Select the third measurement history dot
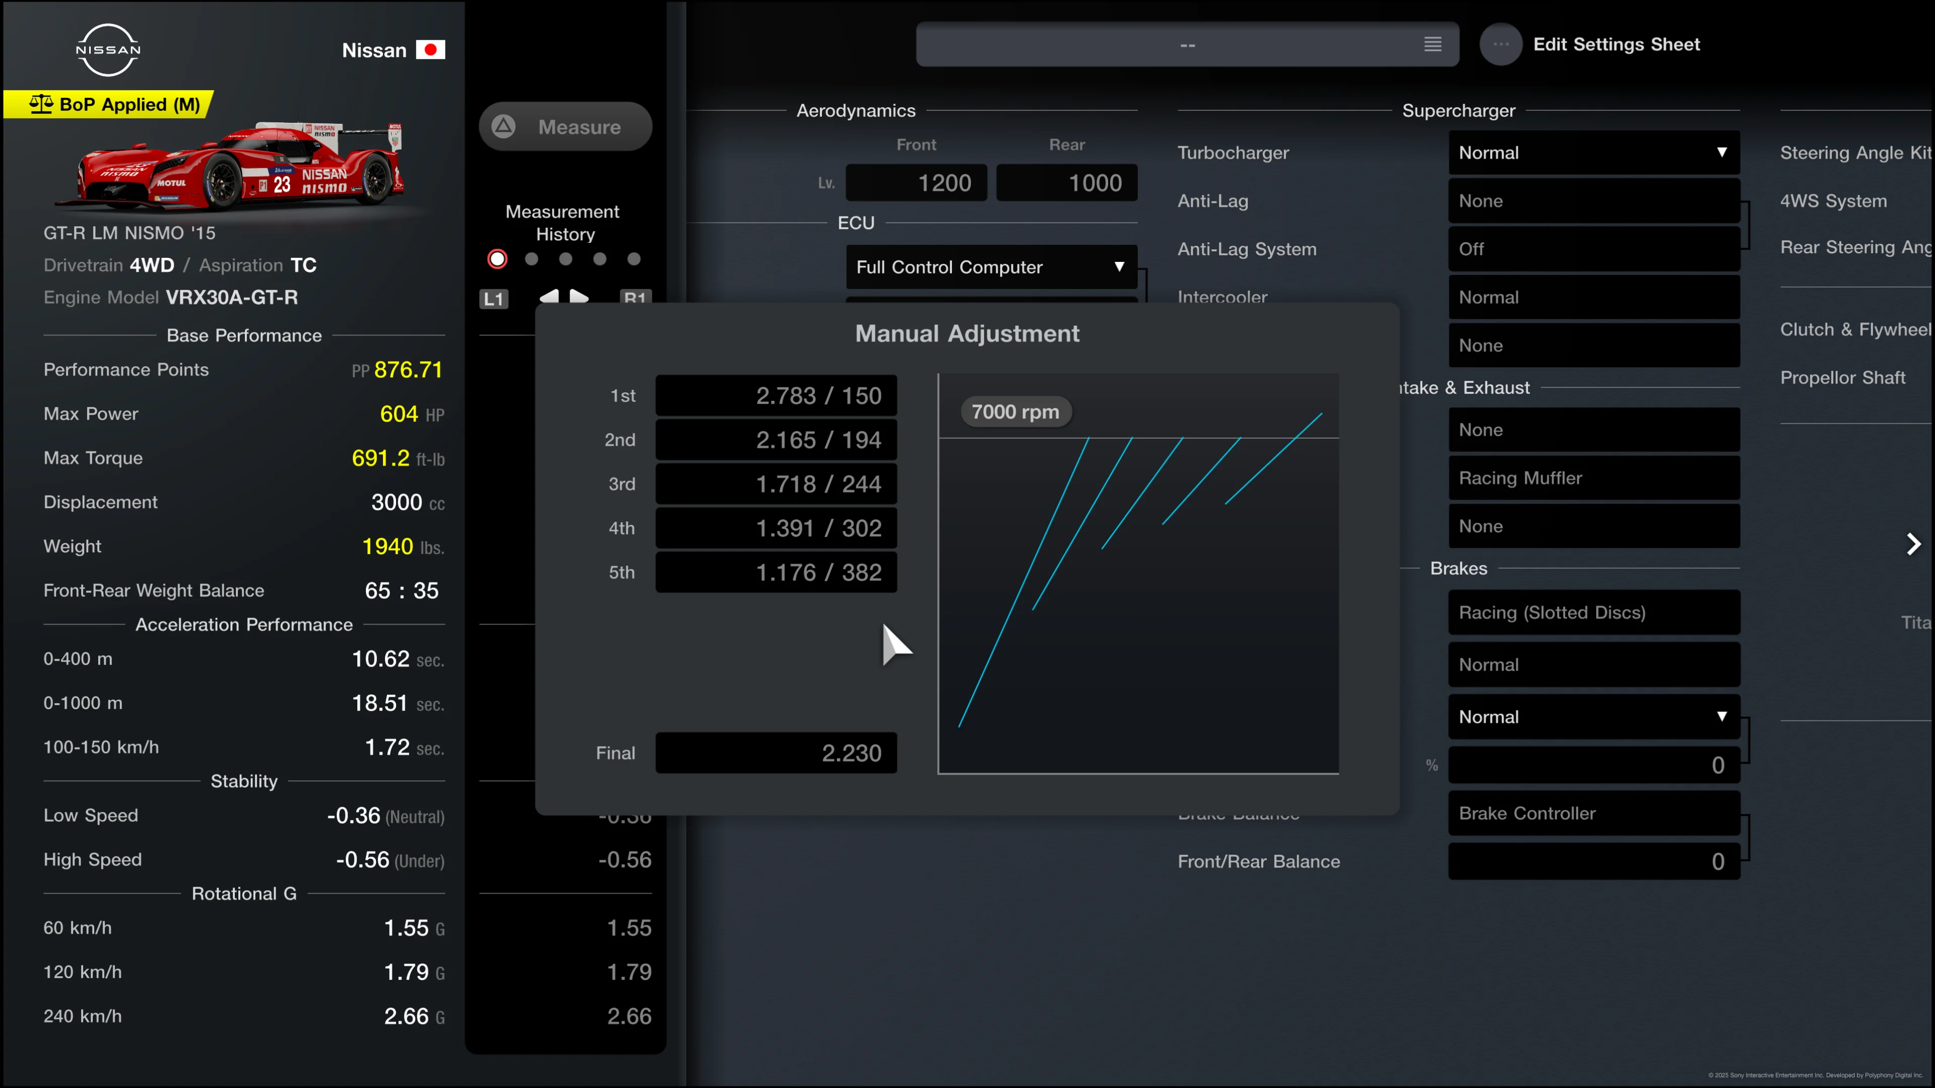The height and width of the screenshot is (1088, 1935). click(x=565, y=259)
